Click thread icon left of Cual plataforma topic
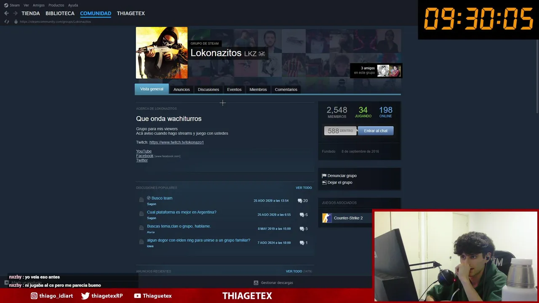 [x=141, y=214]
